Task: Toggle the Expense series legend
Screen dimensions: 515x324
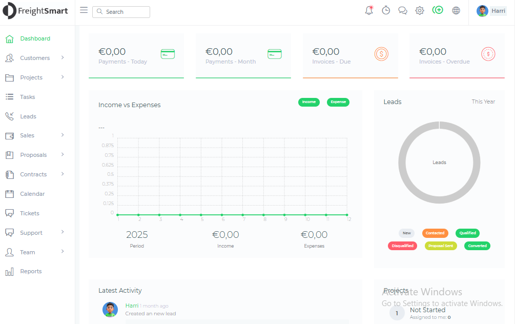Action: (338, 102)
